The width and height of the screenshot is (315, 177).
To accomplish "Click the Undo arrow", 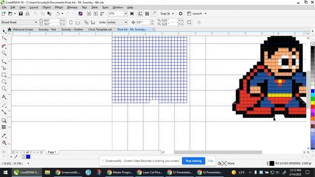I will 58,14.
